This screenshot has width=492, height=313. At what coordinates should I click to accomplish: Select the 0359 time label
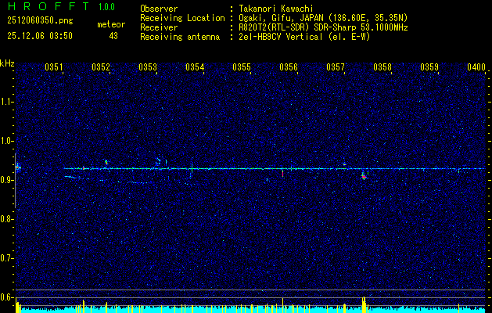click(429, 67)
